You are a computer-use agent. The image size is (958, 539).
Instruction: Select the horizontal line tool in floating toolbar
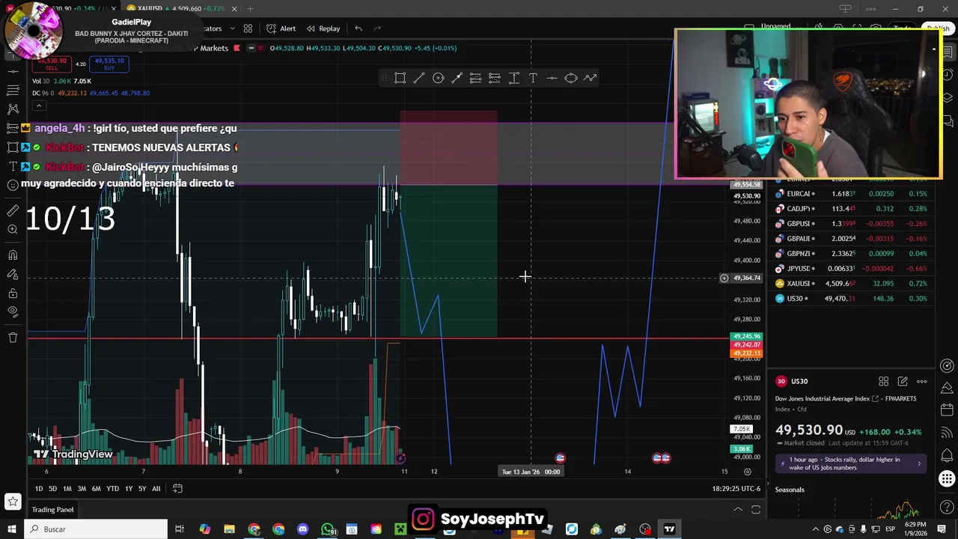click(x=552, y=78)
